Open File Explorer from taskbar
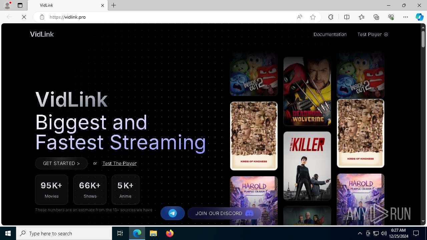 153,233
